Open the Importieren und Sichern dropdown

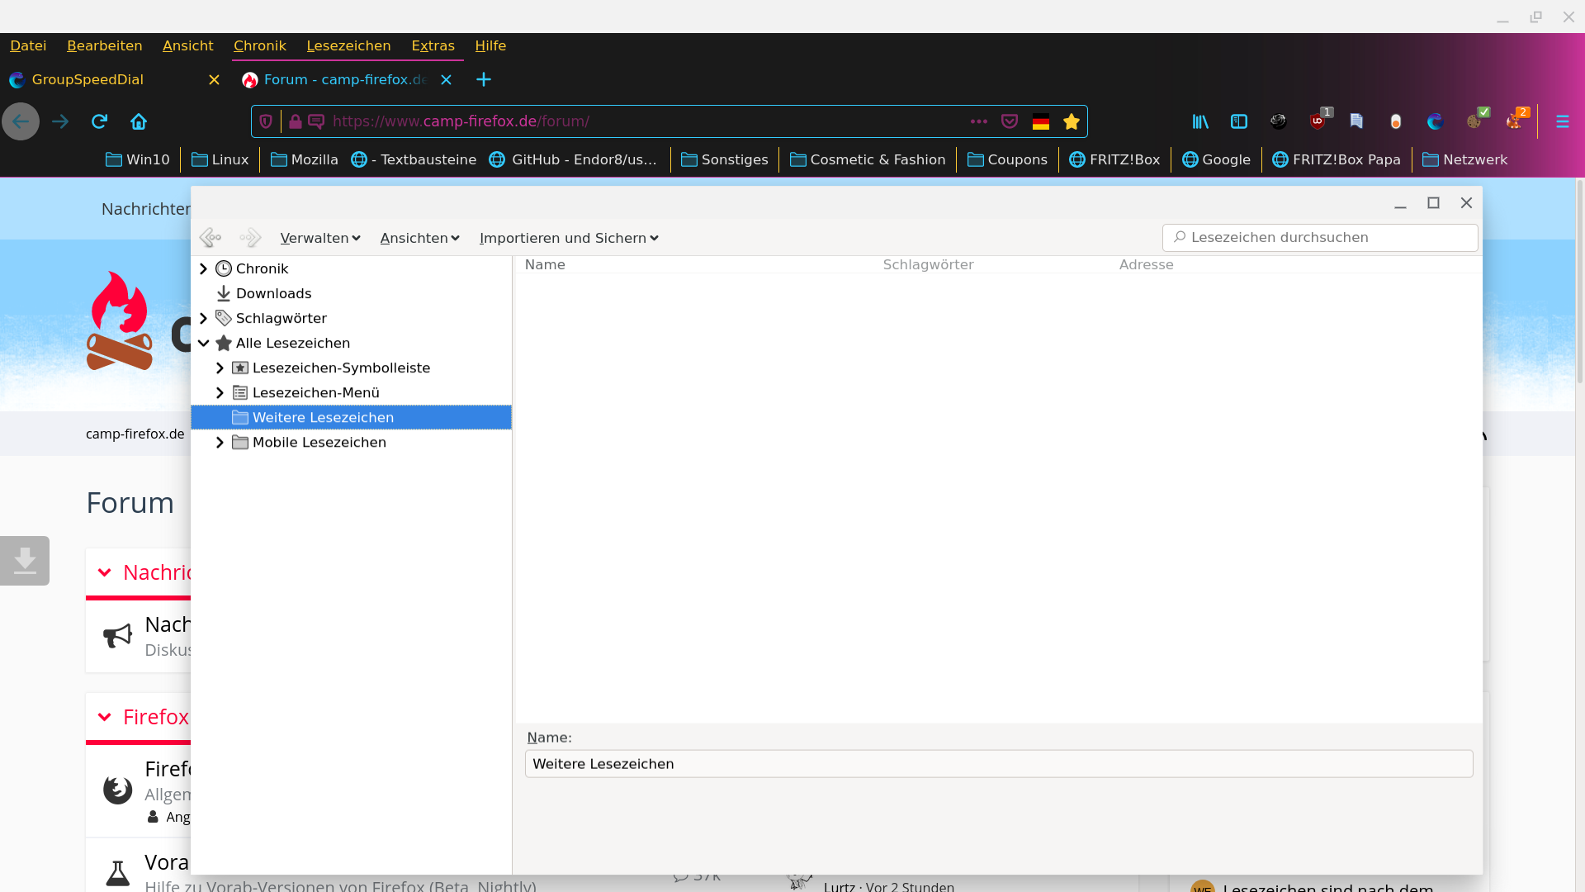569,238
